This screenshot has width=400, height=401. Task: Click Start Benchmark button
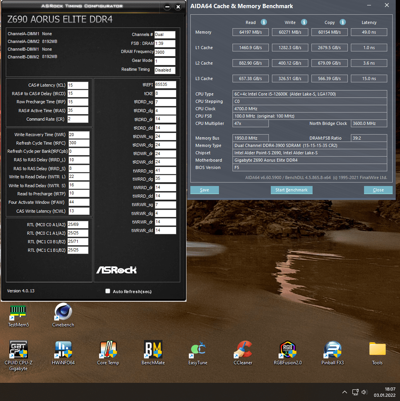pos(292,190)
